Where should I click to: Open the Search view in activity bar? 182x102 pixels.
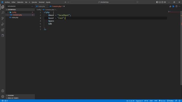click(x=3, y=12)
